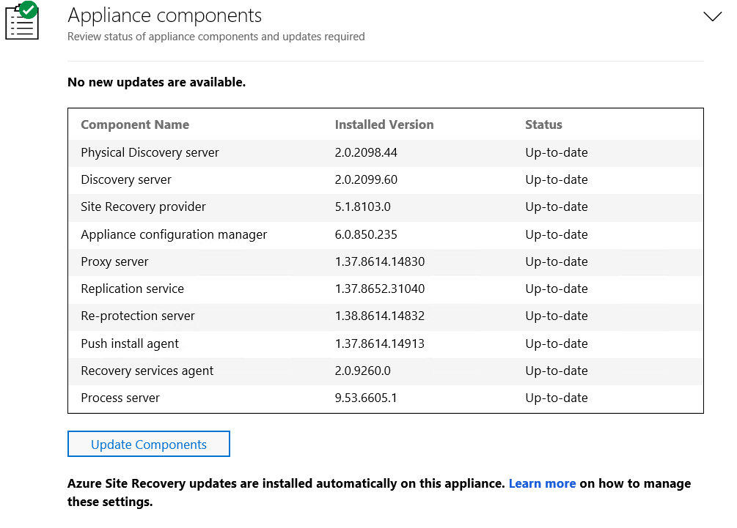Screen dimensions: 737x528
Task: Open the Learn more link
Action: (x=542, y=483)
